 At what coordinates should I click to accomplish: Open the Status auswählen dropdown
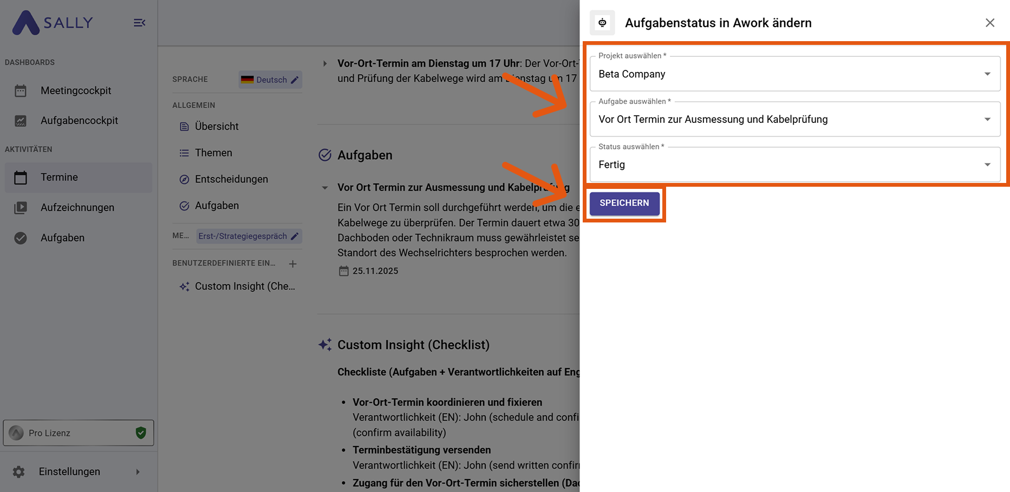[987, 165]
